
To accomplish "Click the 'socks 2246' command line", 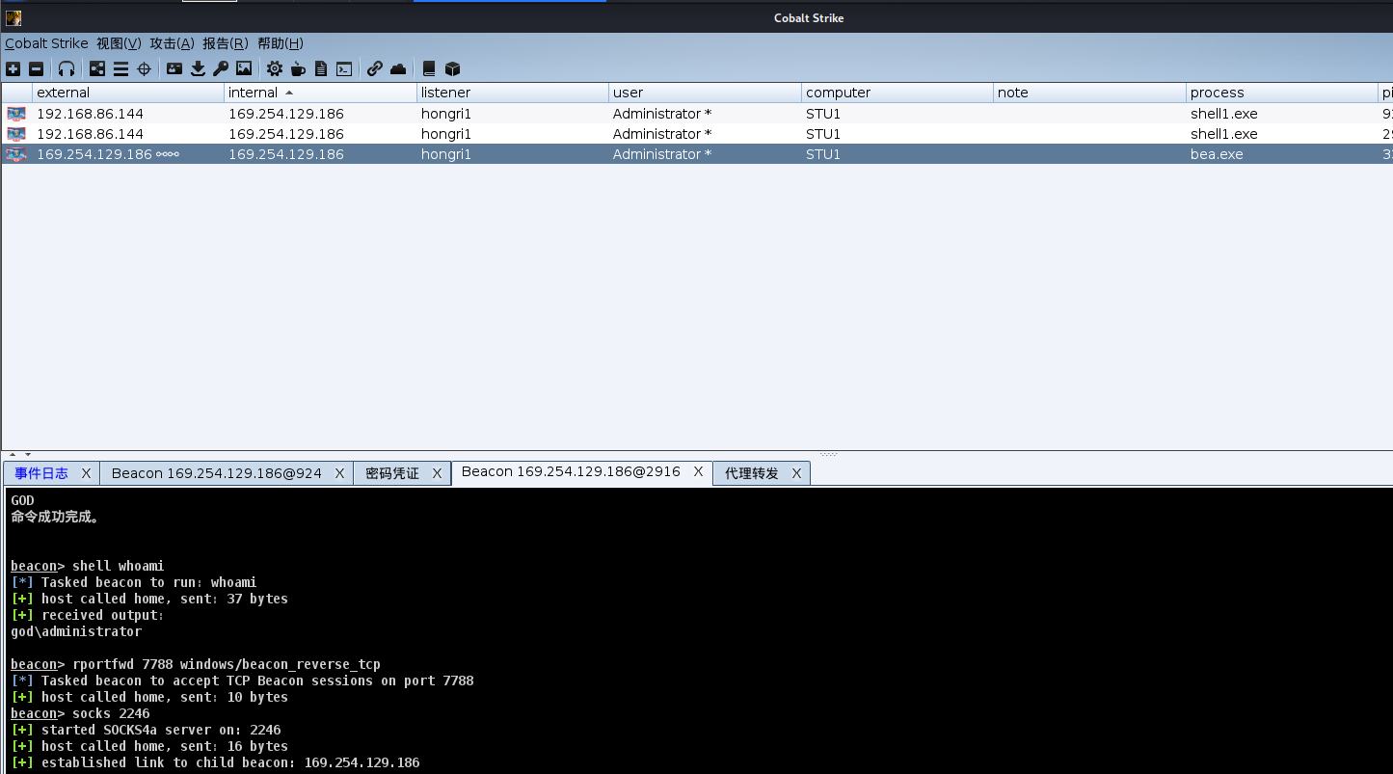I will click(80, 713).
